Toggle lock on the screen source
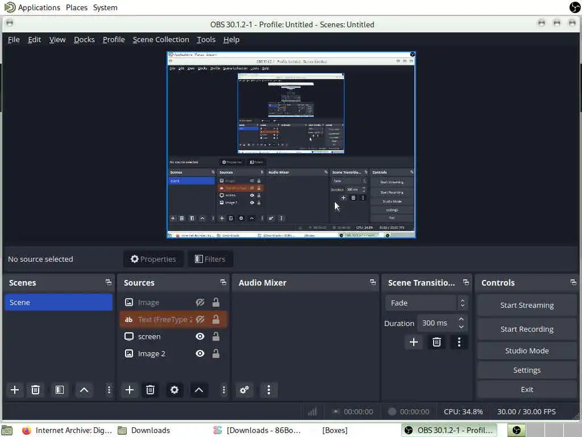The image size is (582, 437). [x=215, y=337]
